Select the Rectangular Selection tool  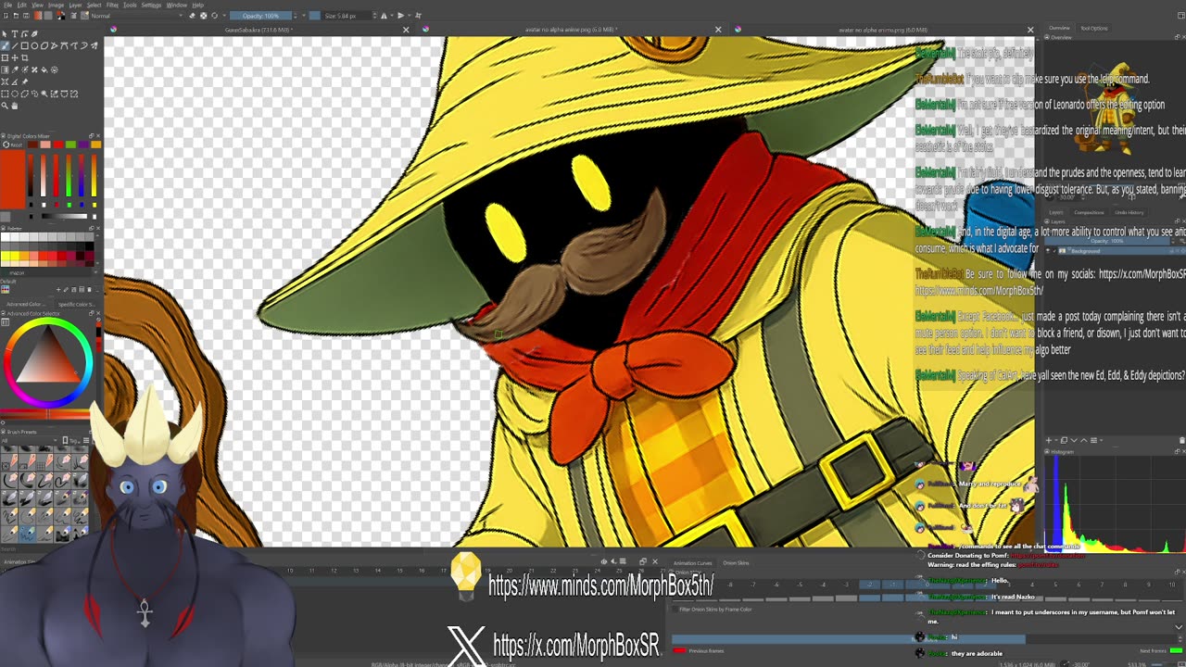[x=5, y=94]
